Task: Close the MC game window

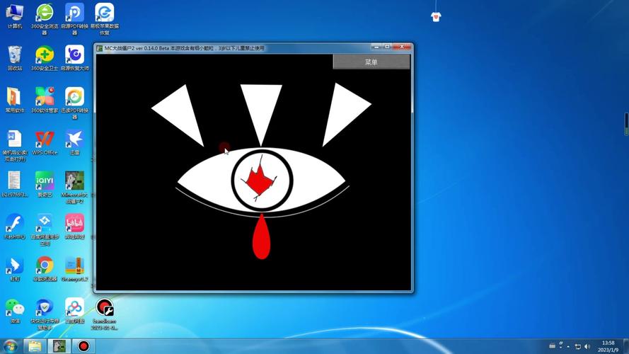Action: pos(402,47)
